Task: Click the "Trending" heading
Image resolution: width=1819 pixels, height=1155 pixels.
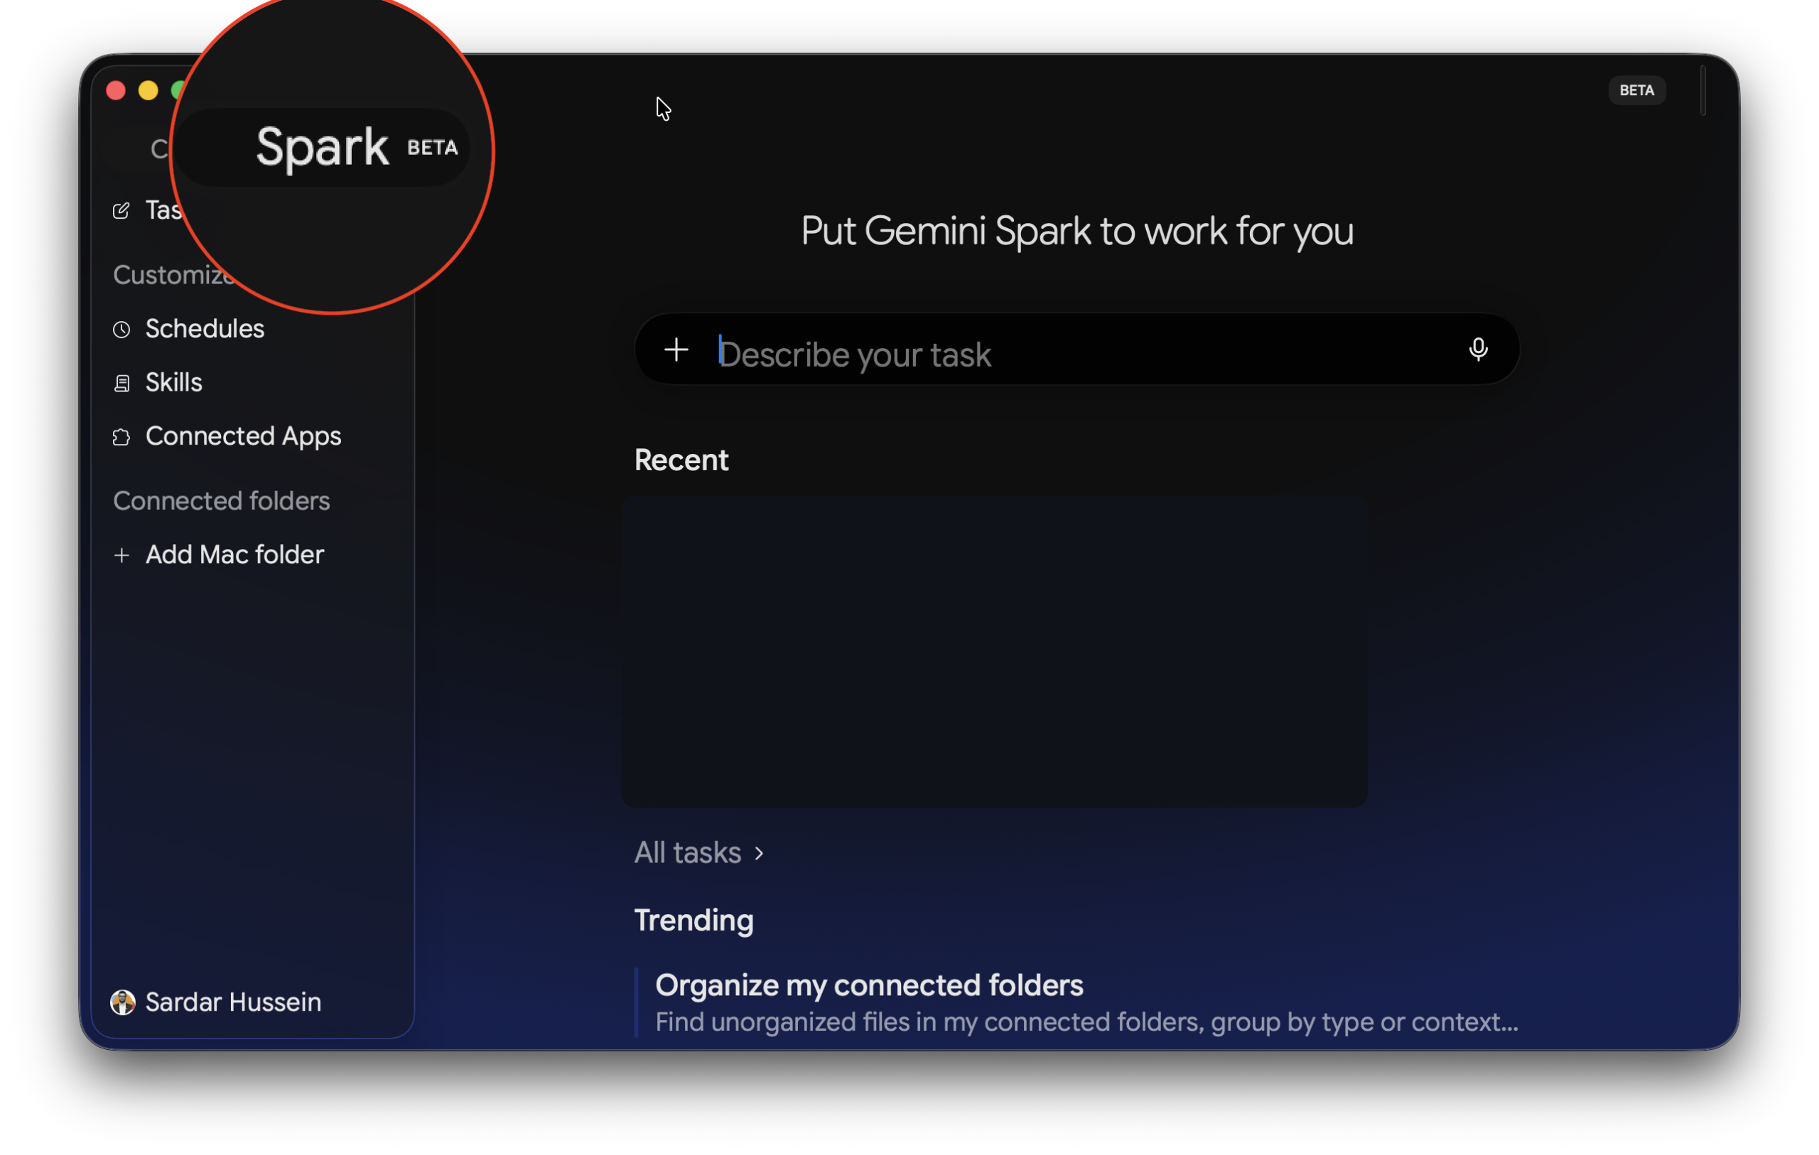Action: (693, 921)
